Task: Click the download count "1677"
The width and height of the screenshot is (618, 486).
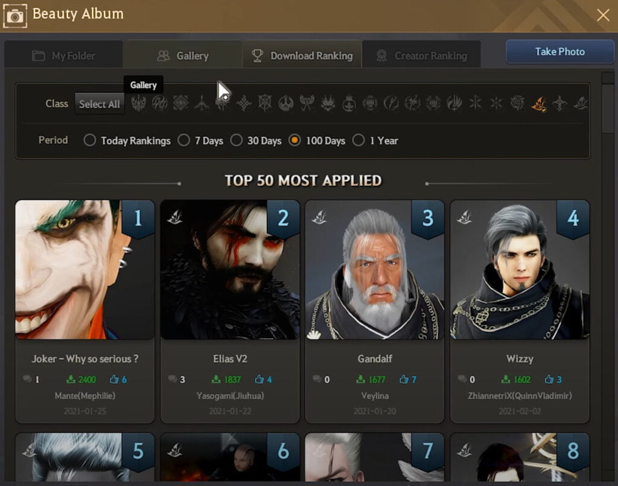Action: (377, 379)
